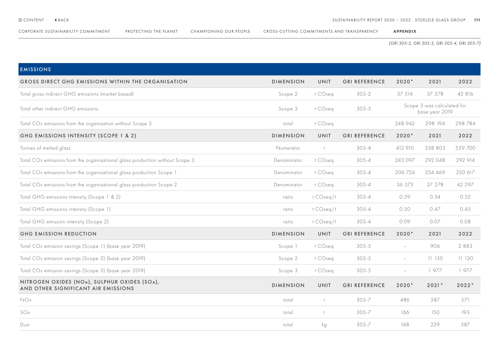This screenshot has width=499, height=353.
Task: Click the GHG Emissions Intensity section heading
Action: click(78, 136)
